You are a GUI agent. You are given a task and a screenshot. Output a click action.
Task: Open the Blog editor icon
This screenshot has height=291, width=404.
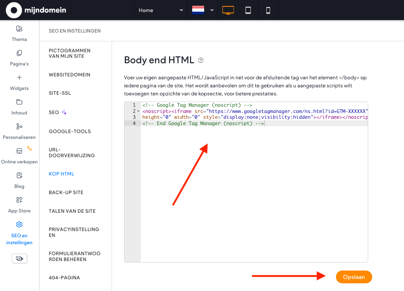pyautogui.click(x=19, y=175)
